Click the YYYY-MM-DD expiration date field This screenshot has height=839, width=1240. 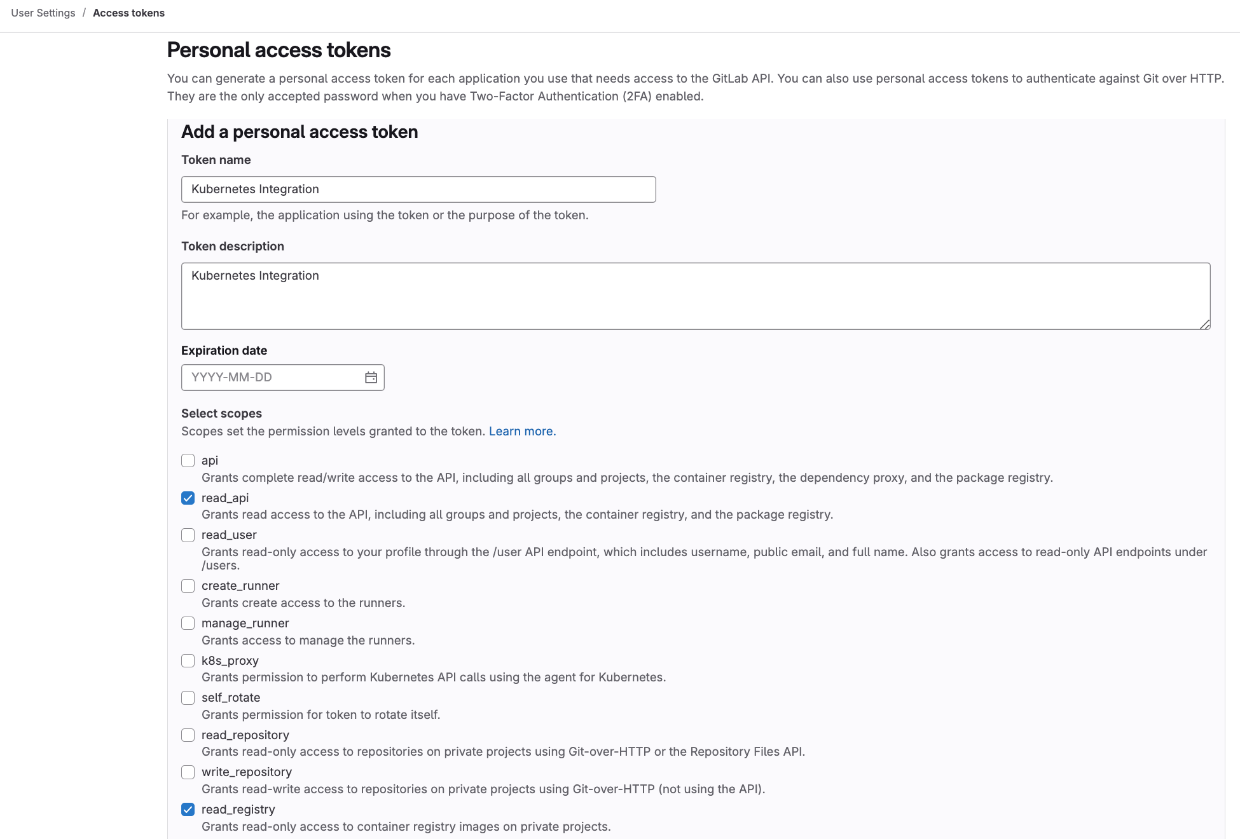click(272, 378)
